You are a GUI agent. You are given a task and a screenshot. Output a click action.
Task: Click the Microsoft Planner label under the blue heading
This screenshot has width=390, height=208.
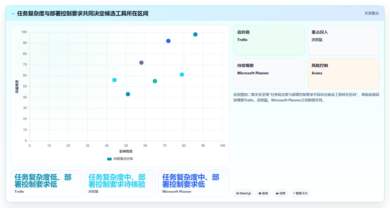(x=177, y=192)
